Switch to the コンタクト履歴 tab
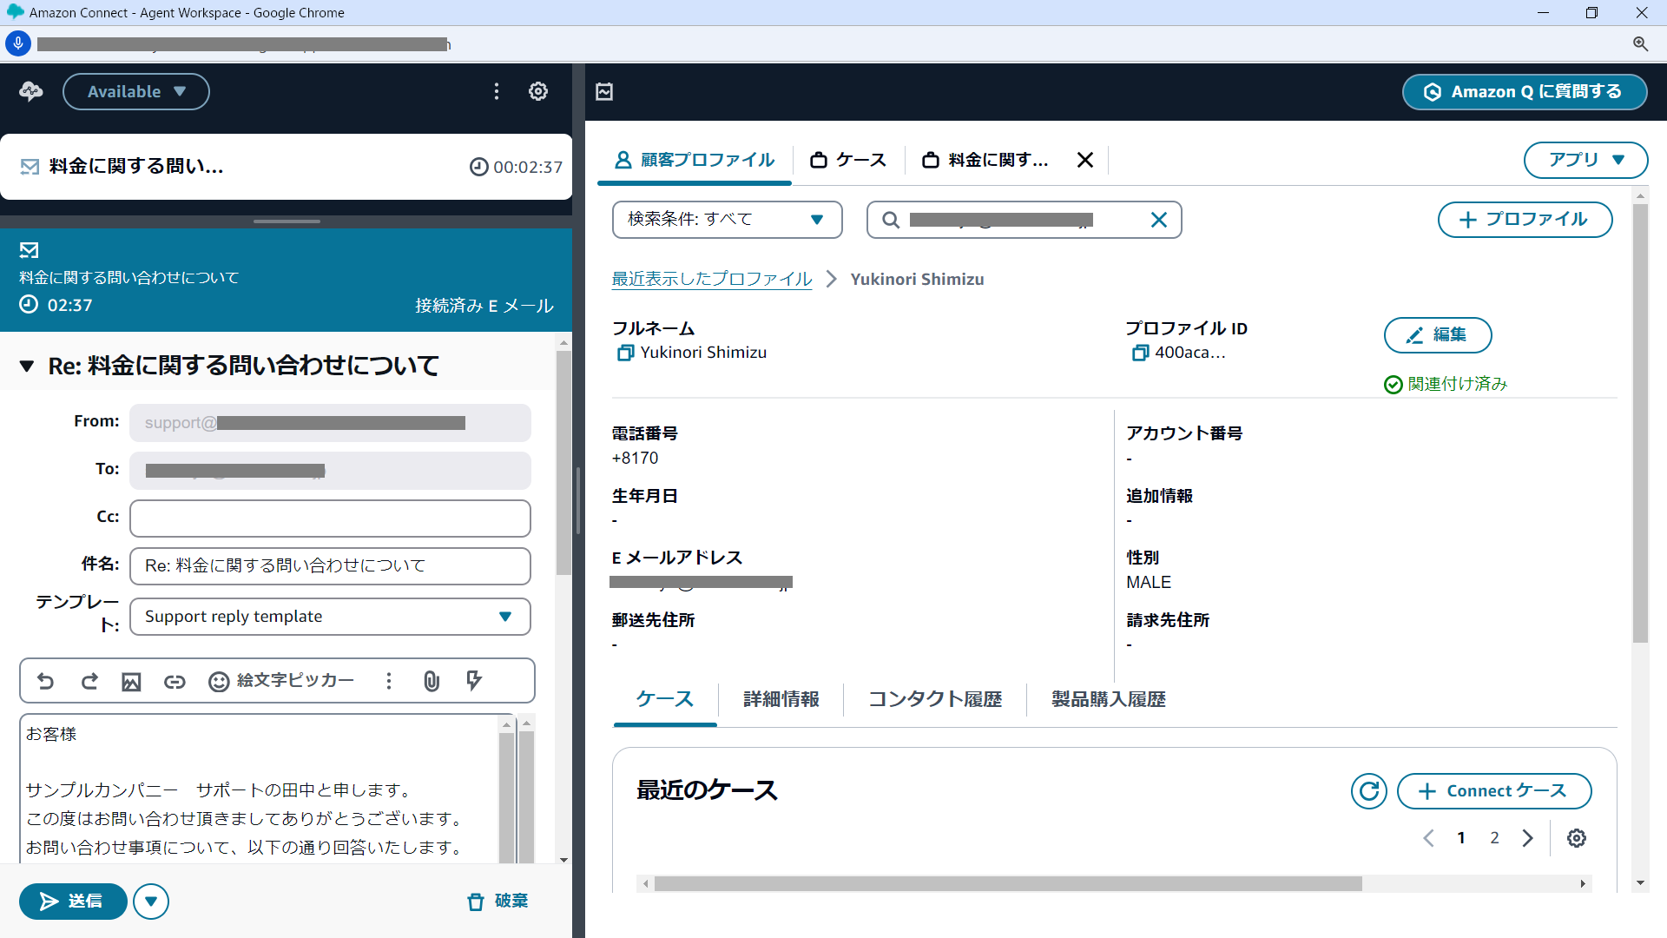This screenshot has height=938, width=1667. (935, 699)
